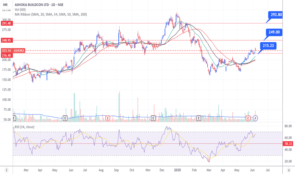Click the 215.23 blue price callout

click(x=268, y=46)
